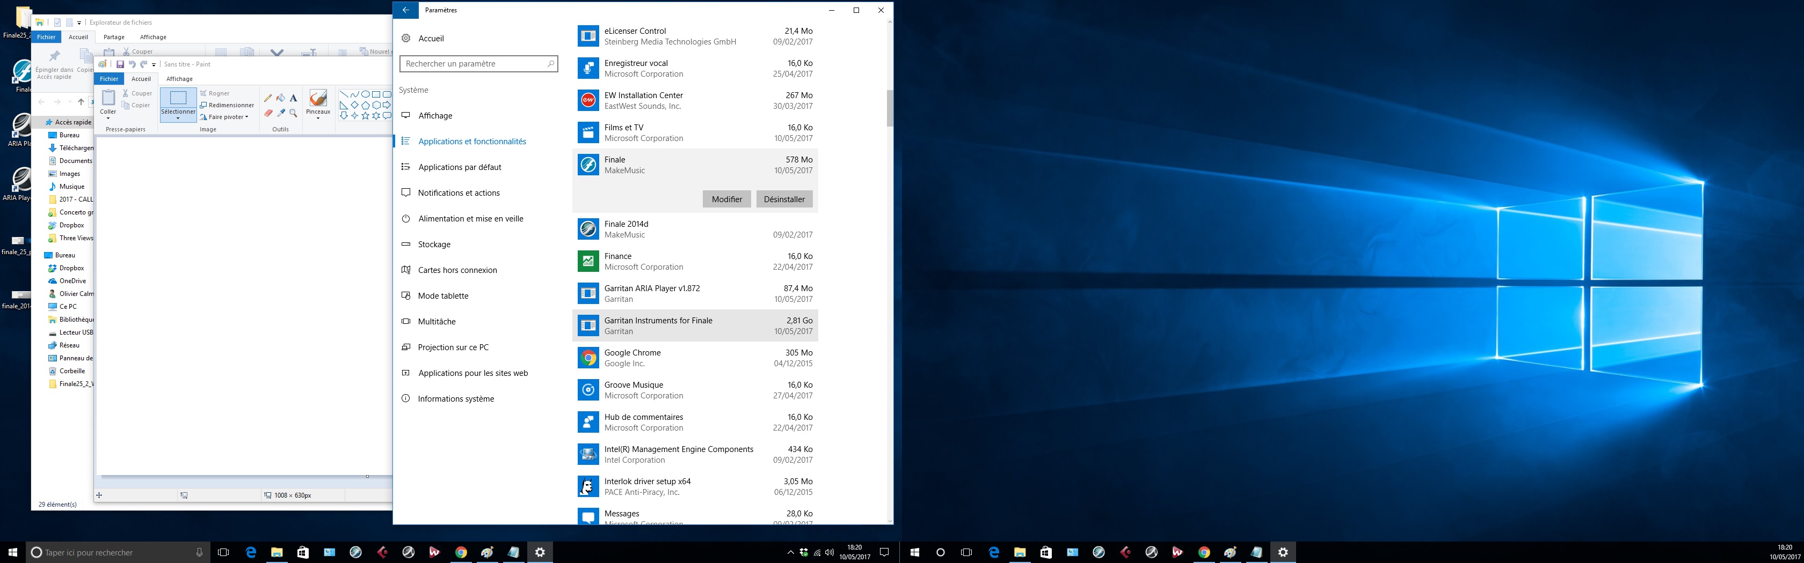Expand the Sélectionner options arrow
The image size is (1804, 563).
178,118
